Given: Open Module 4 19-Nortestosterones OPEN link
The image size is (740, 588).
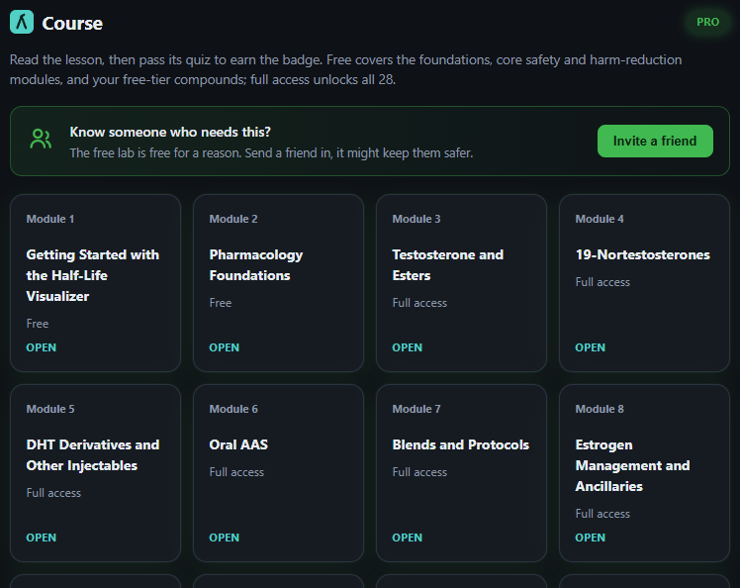Looking at the screenshot, I should (x=590, y=347).
